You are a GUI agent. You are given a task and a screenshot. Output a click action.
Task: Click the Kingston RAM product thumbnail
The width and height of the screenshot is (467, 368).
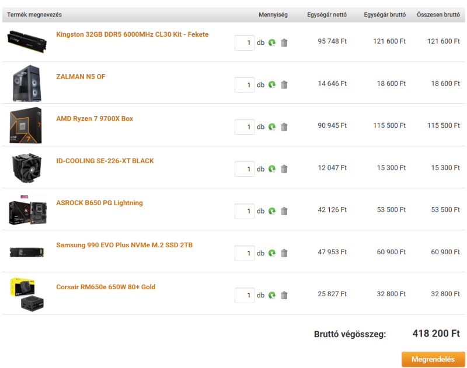coord(27,41)
